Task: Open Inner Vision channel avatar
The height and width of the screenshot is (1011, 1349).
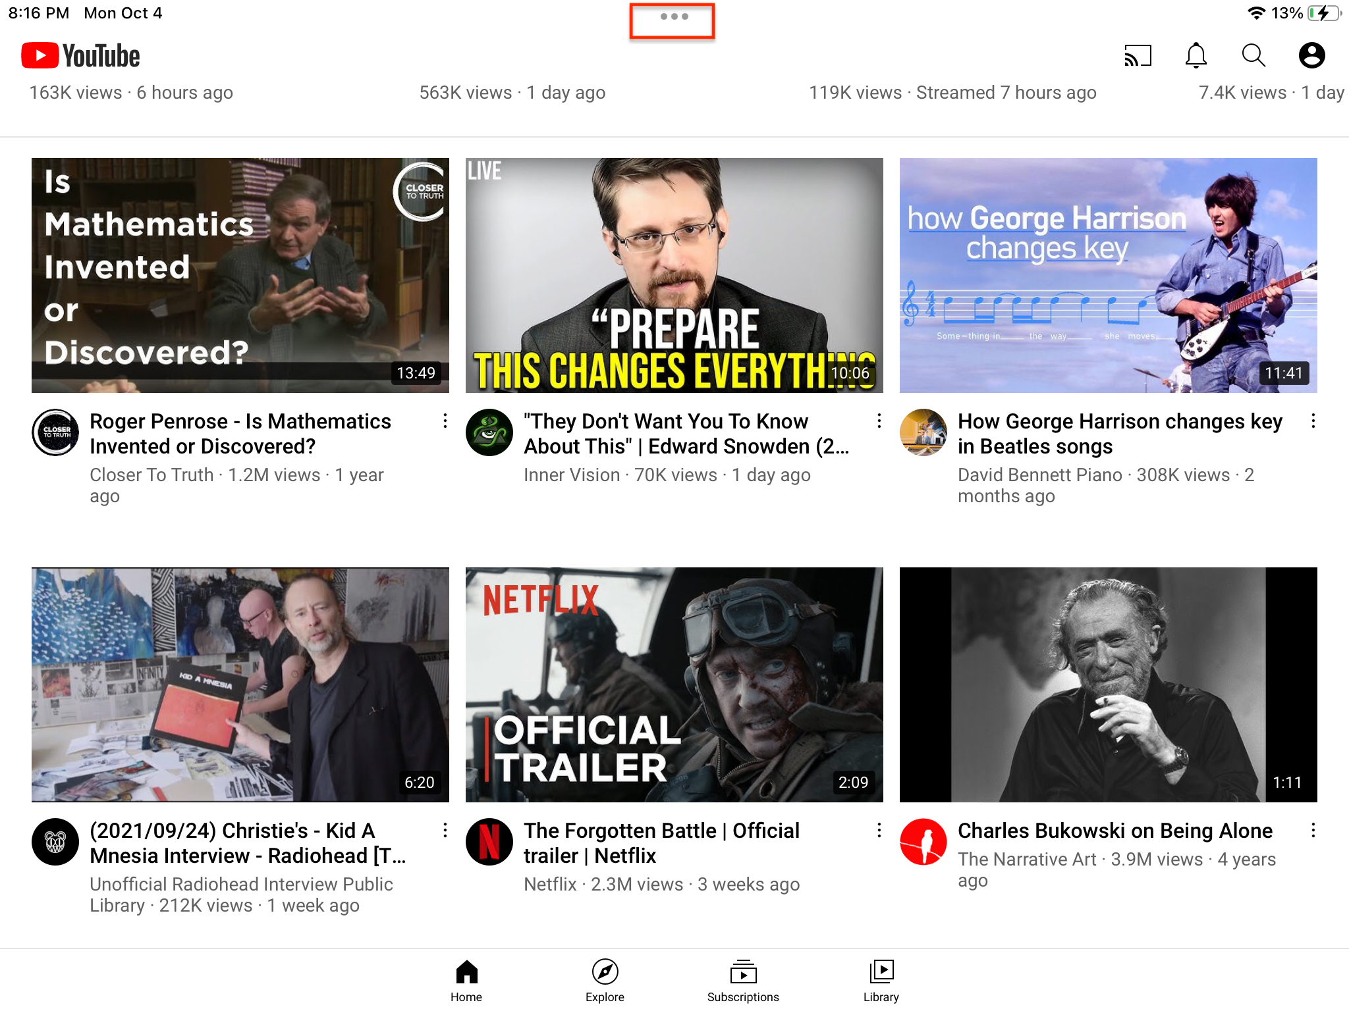Action: coord(489,432)
